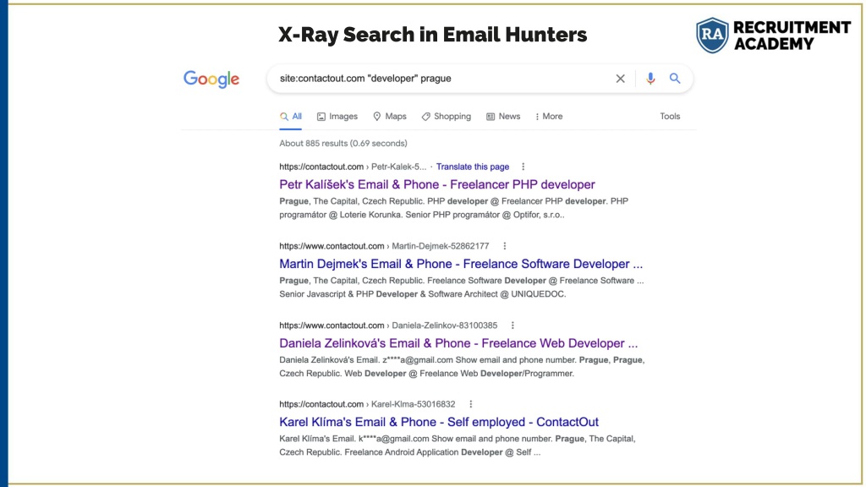The image size is (866, 487).
Task: Open options menu for Daniela-Zelinkov result
Action: pyautogui.click(x=512, y=326)
